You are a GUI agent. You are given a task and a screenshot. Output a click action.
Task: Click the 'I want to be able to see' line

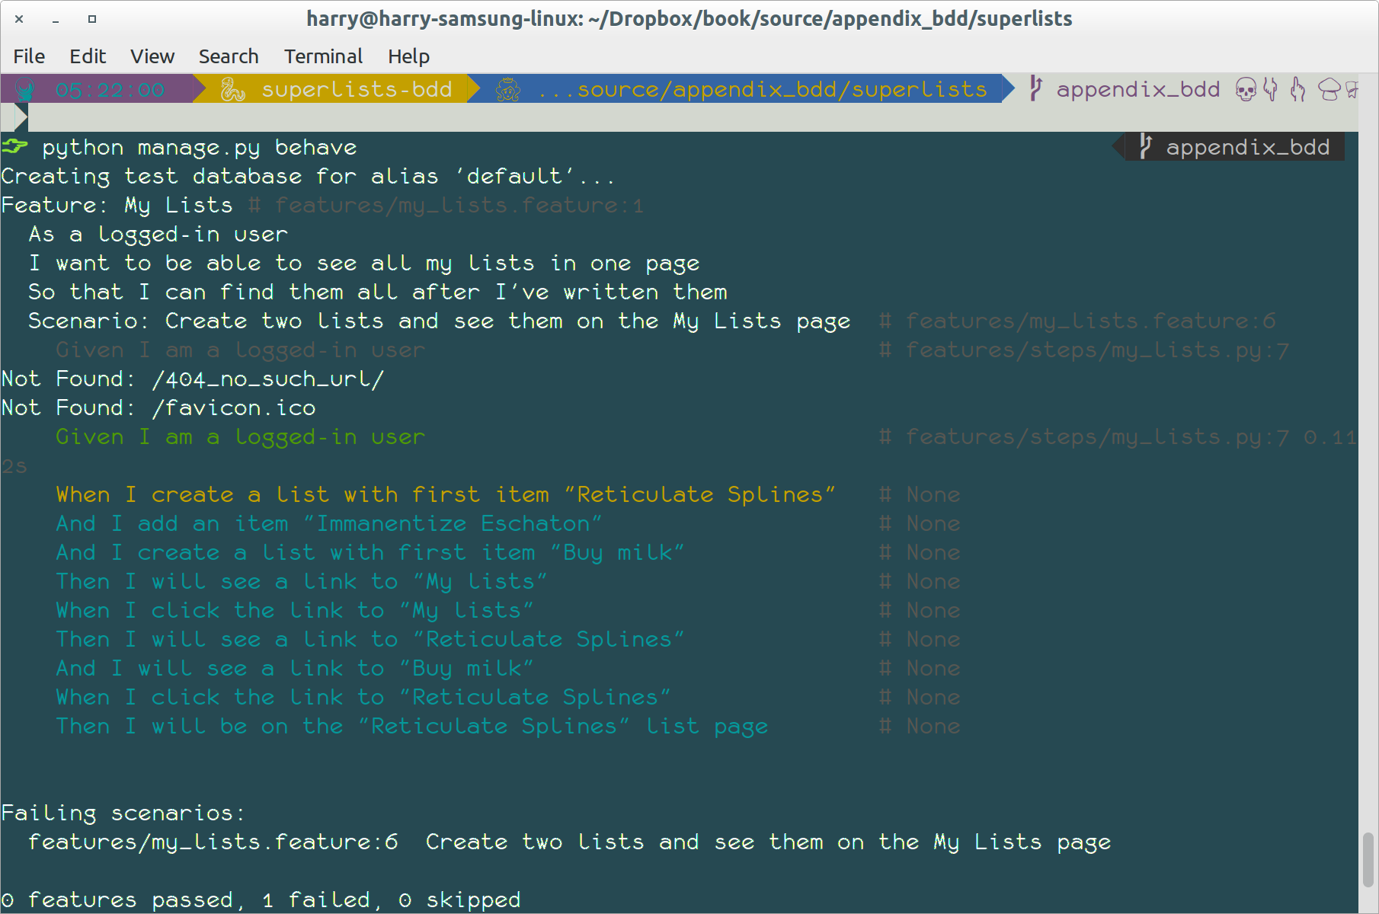364,264
